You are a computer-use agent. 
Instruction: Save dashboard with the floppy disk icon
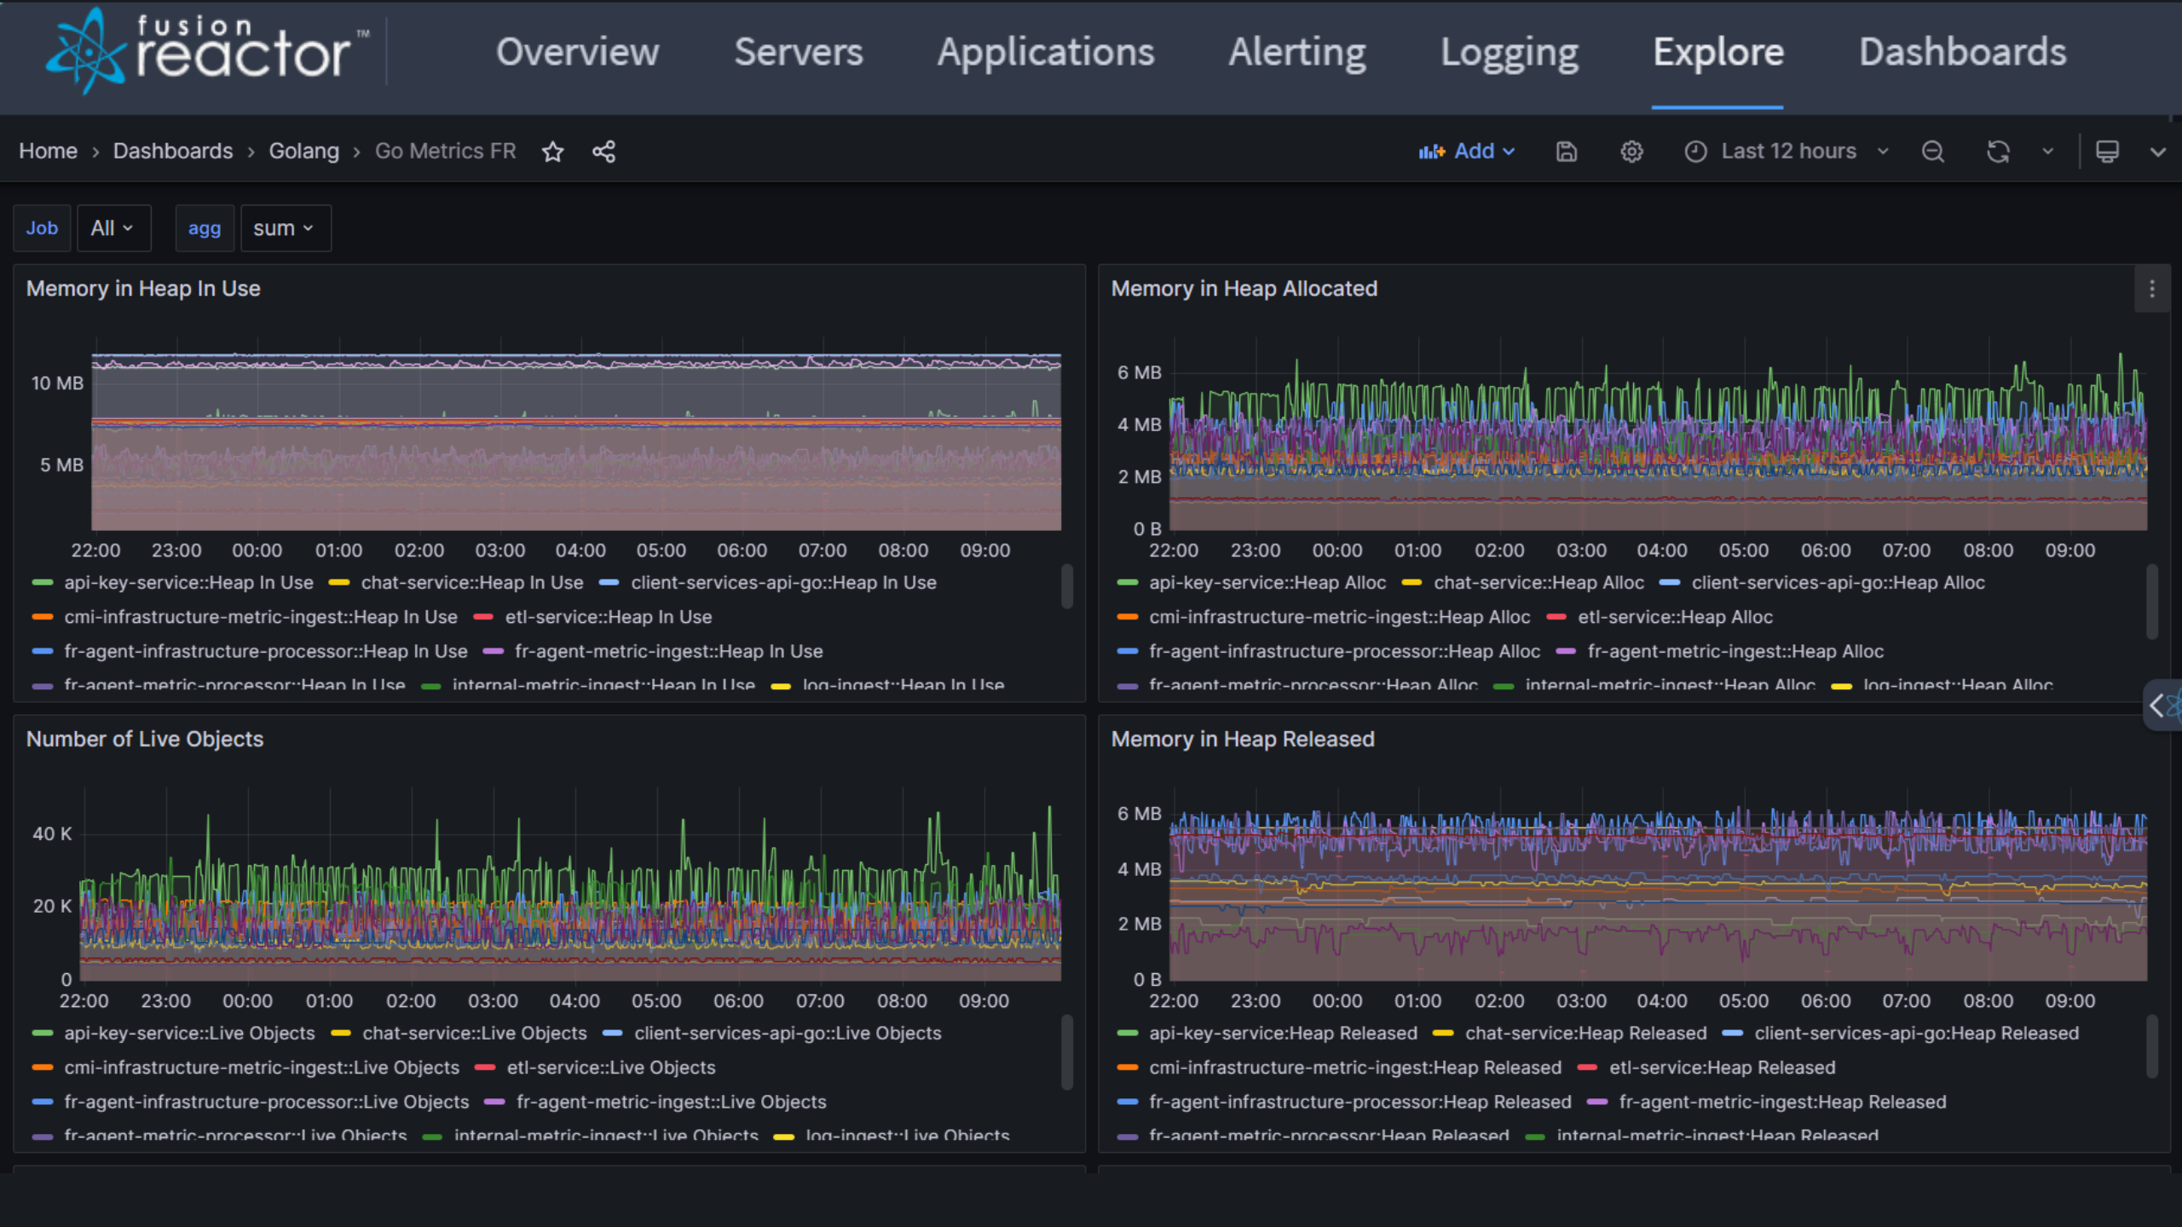click(1567, 152)
